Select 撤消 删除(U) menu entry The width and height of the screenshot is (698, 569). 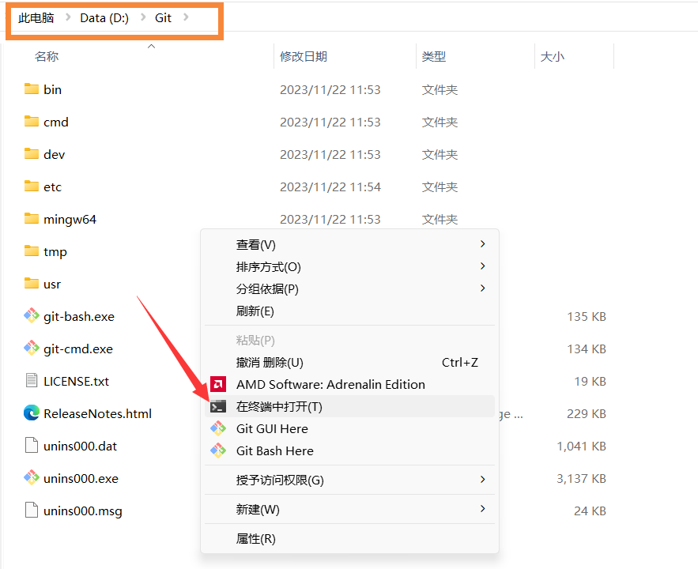coord(349,363)
